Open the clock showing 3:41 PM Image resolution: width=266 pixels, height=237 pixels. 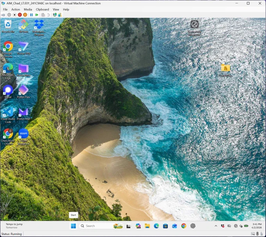(x=257, y=226)
